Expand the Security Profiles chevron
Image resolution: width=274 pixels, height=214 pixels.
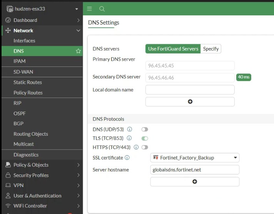[78, 175]
